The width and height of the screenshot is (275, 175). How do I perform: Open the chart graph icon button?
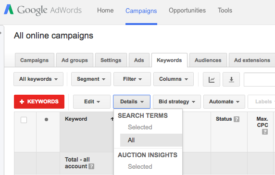click(x=212, y=79)
